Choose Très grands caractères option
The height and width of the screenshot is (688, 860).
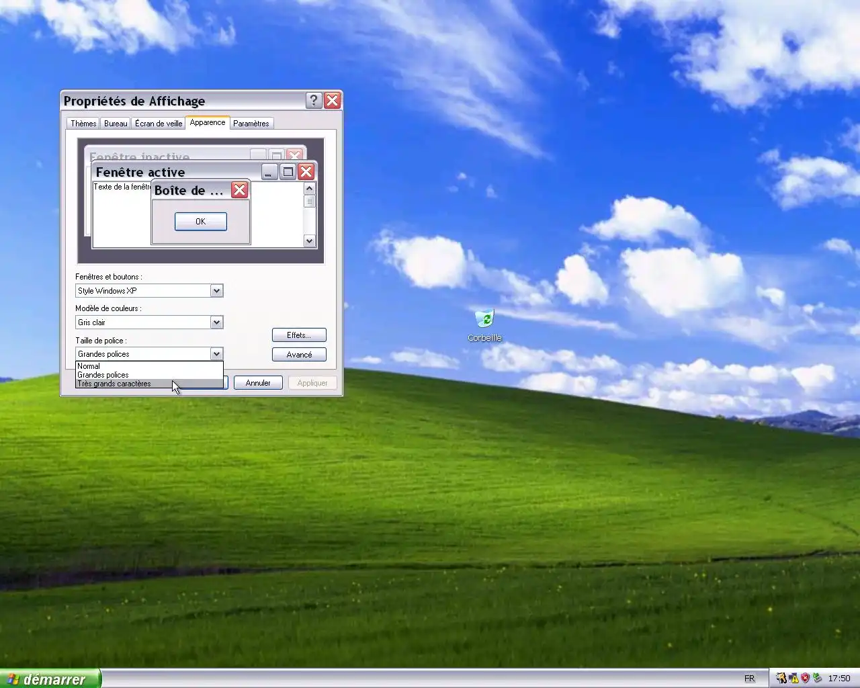pos(149,384)
